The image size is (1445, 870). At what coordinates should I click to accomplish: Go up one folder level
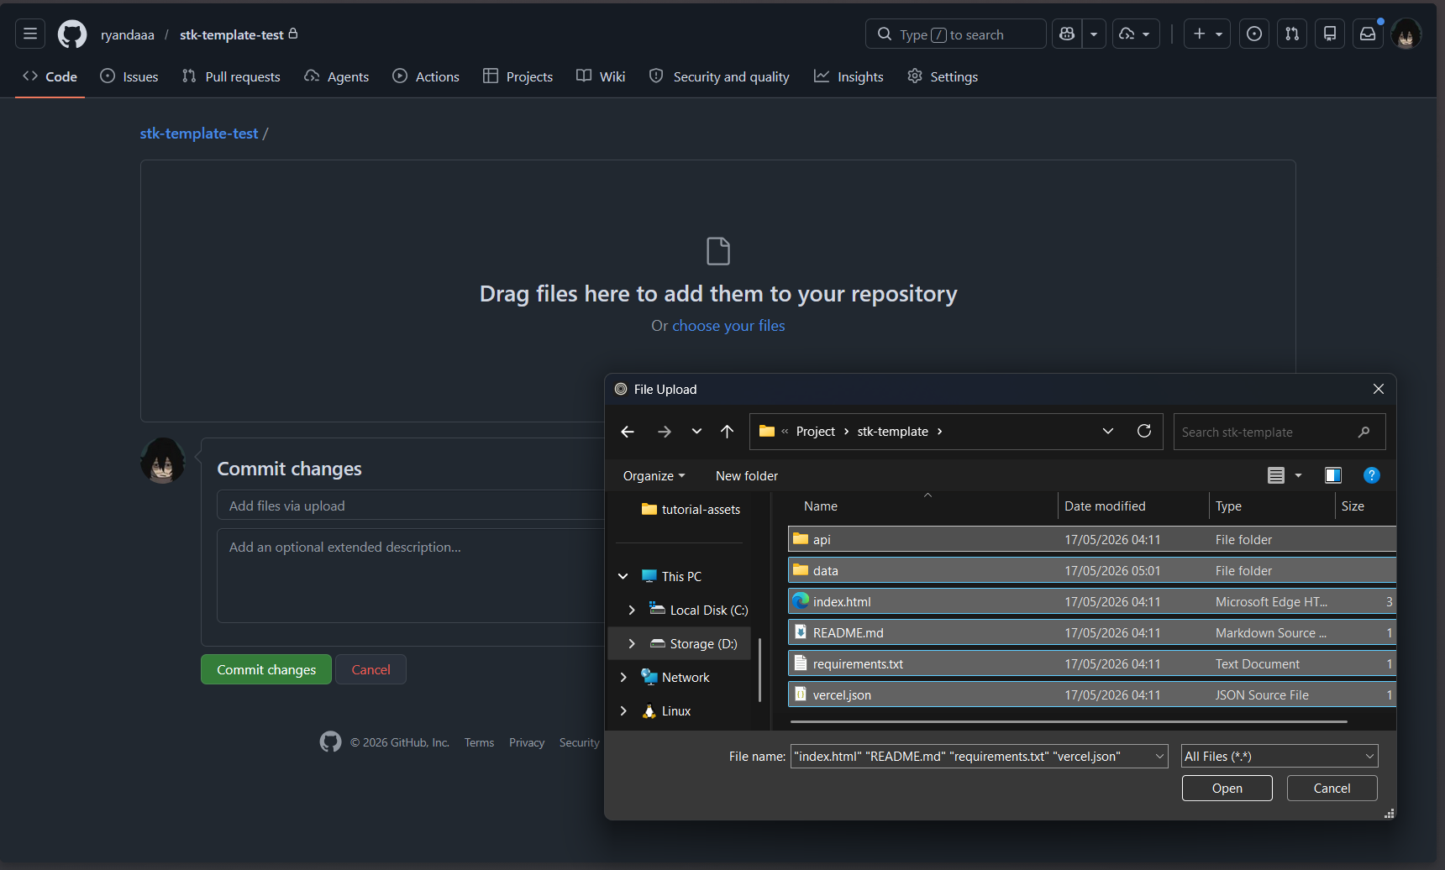[x=728, y=432]
